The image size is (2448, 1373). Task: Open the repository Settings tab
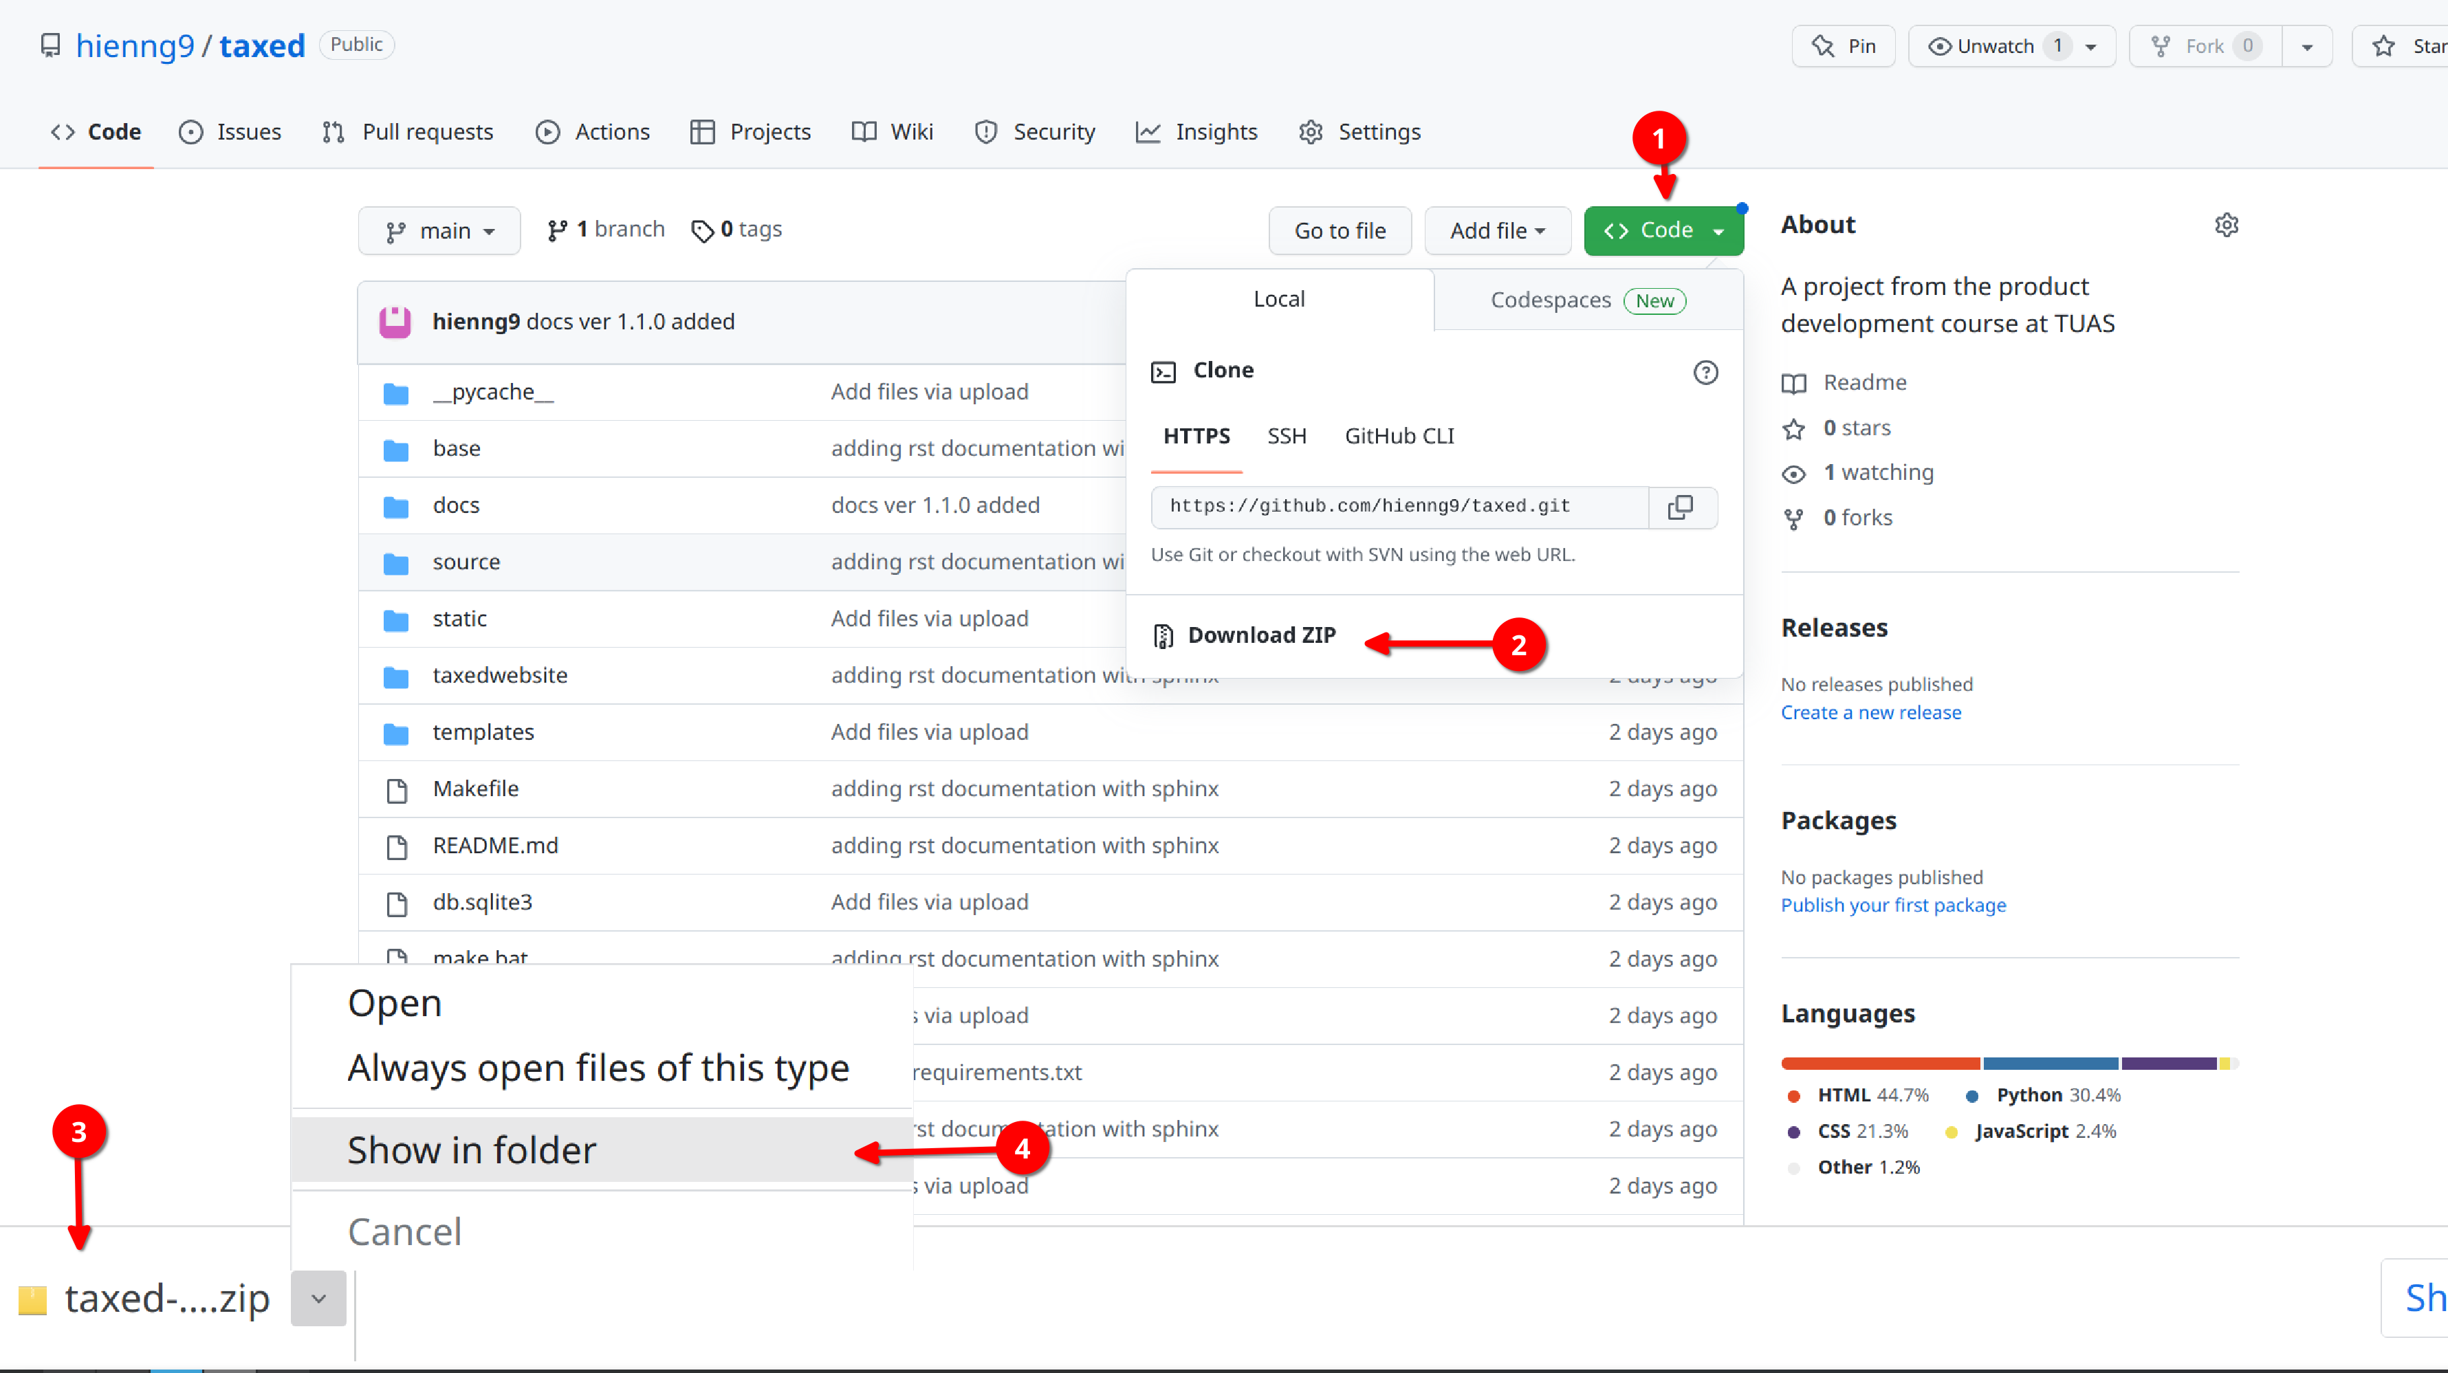point(1360,132)
